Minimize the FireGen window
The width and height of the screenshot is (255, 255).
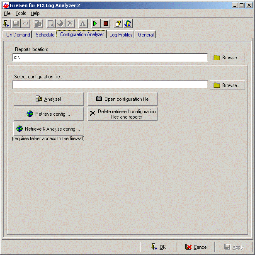click(235, 5)
